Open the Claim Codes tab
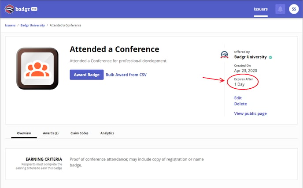Image resolution: width=303 pixels, height=188 pixels. pyautogui.click(x=79, y=133)
